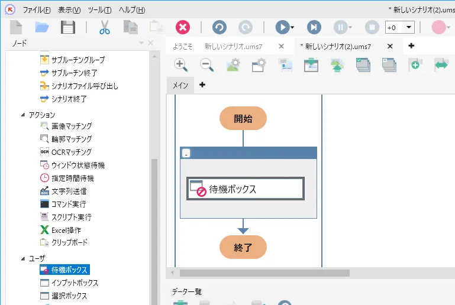Zoom in on the flowchart canvas
The width and height of the screenshot is (455, 305).
coord(181,65)
